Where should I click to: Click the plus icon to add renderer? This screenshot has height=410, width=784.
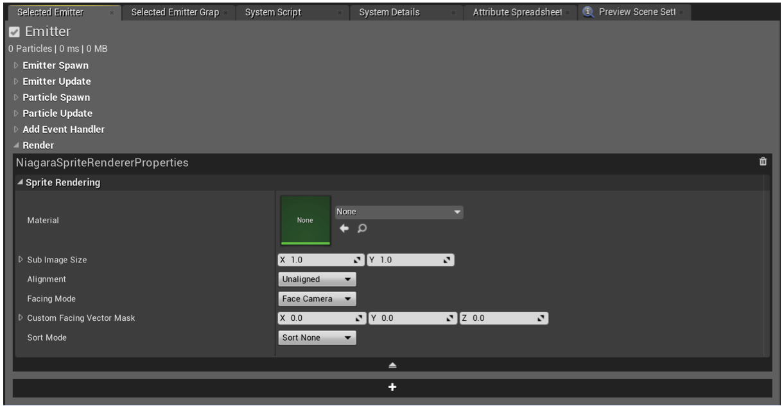pyautogui.click(x=392, y=388)
